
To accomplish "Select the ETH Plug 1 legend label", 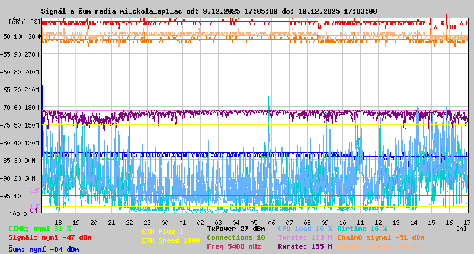I will [162, 232].
